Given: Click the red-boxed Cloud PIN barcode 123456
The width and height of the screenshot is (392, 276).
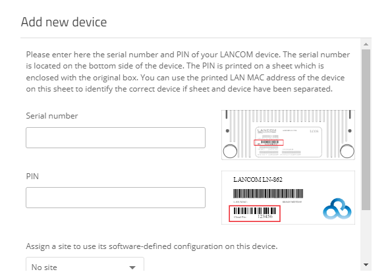Looking at the screenshot, I should coord(254,213).
